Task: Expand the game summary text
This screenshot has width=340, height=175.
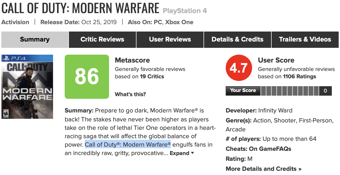Action: (180, 153)
